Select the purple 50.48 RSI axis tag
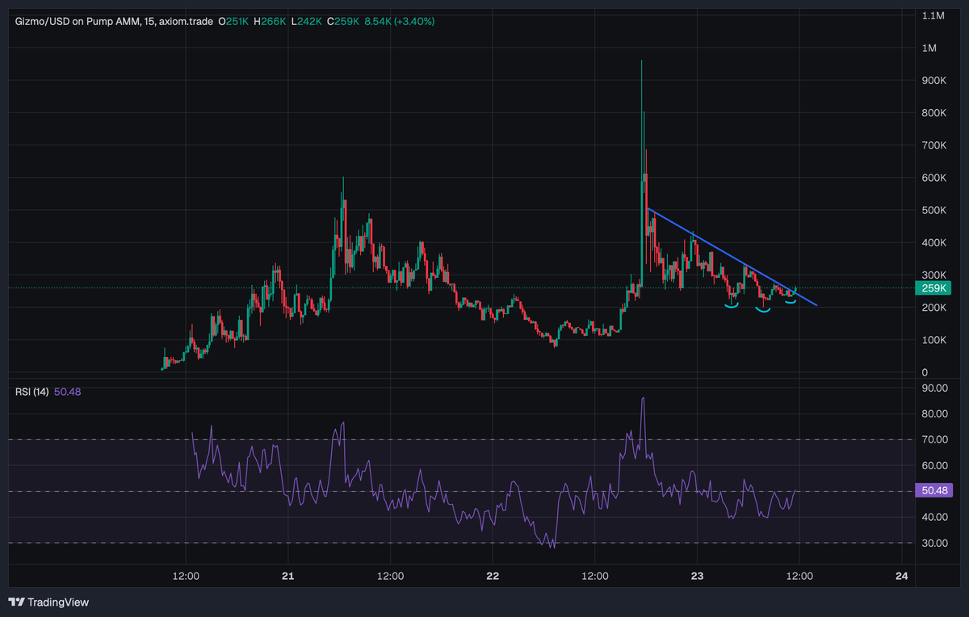969x617 pixels. (x=934, y=490)
